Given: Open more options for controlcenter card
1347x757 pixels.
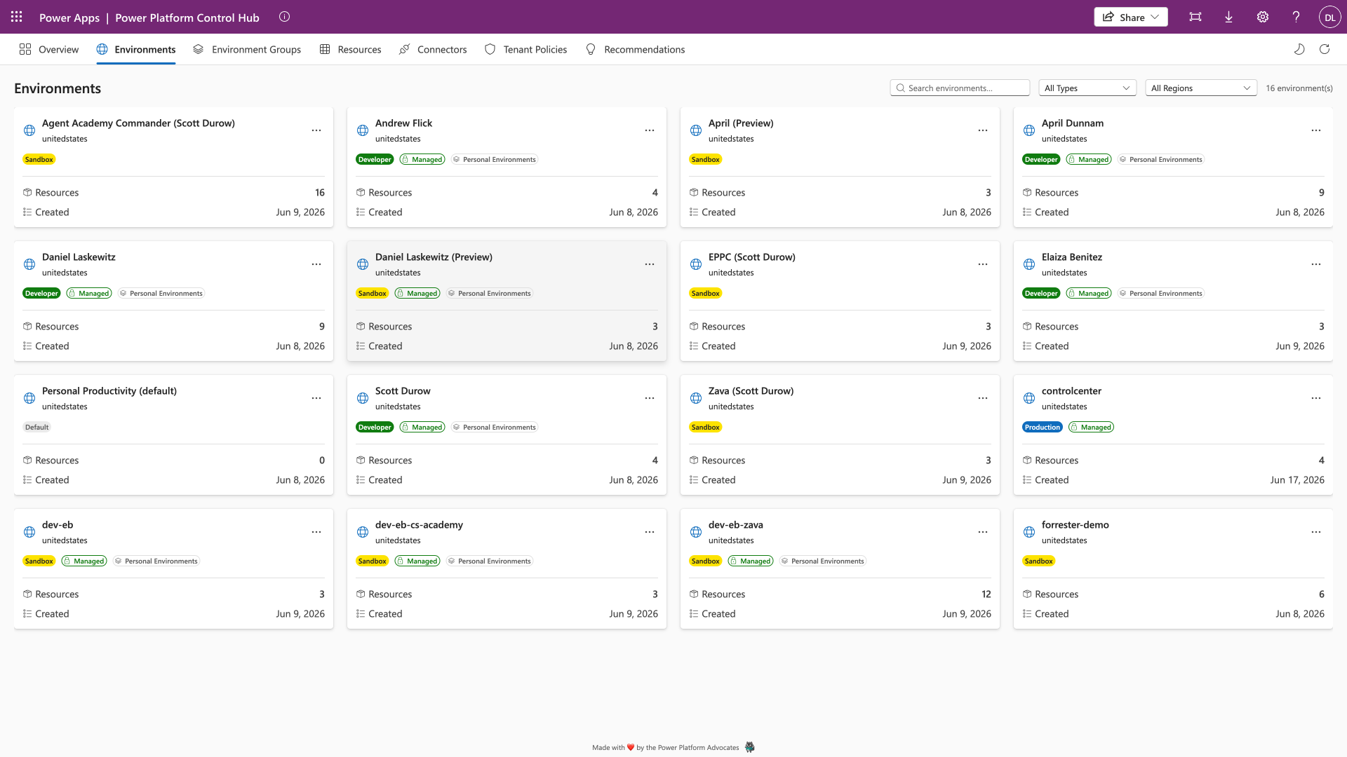Looking at the screenshot, I should pyautogui.click(x=1316, y=398).
